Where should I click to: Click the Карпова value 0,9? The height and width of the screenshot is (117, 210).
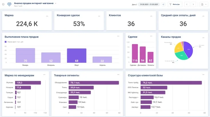click(x=19, y=107)
